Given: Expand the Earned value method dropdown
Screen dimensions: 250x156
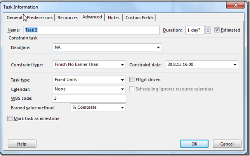Looking at the screenshot, I should coord(122,107).
